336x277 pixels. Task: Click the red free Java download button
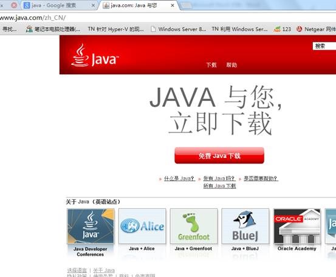[x=219, y=156]
